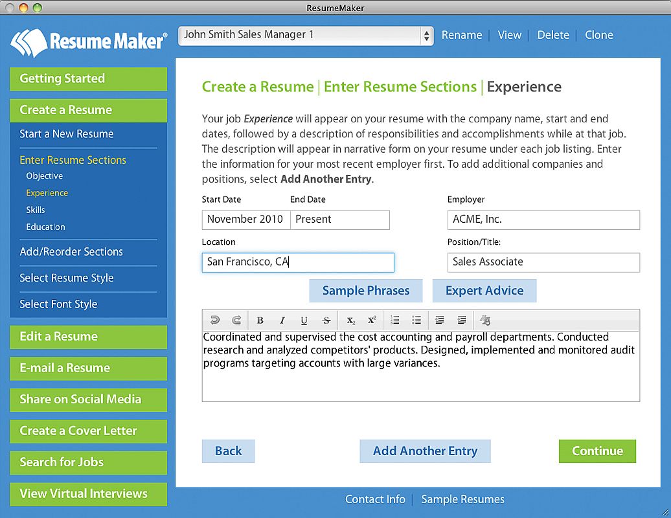Image resolution: width=671 pixels, height=518 pixels.
Task: Click the Back button
Action: tap(228, 451)
